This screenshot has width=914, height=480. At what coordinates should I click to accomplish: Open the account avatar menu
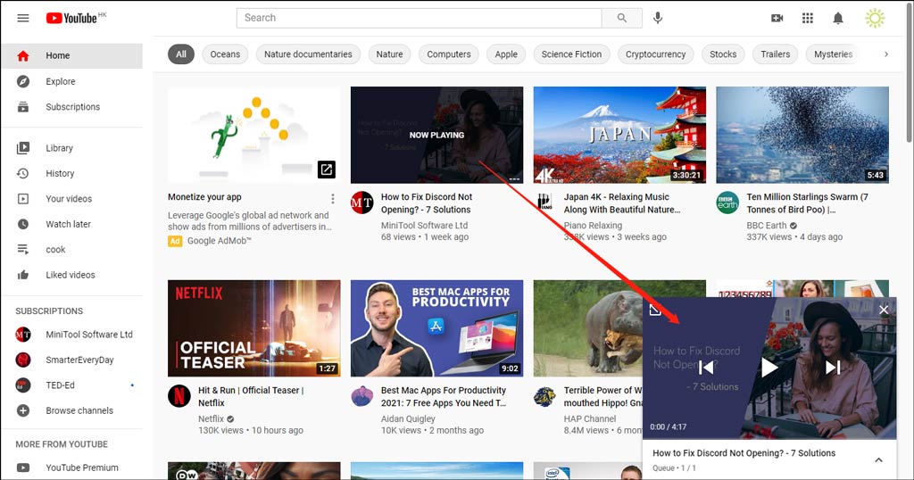[x=875, y=18]
